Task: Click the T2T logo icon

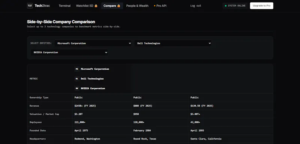Action: (30, 6)
